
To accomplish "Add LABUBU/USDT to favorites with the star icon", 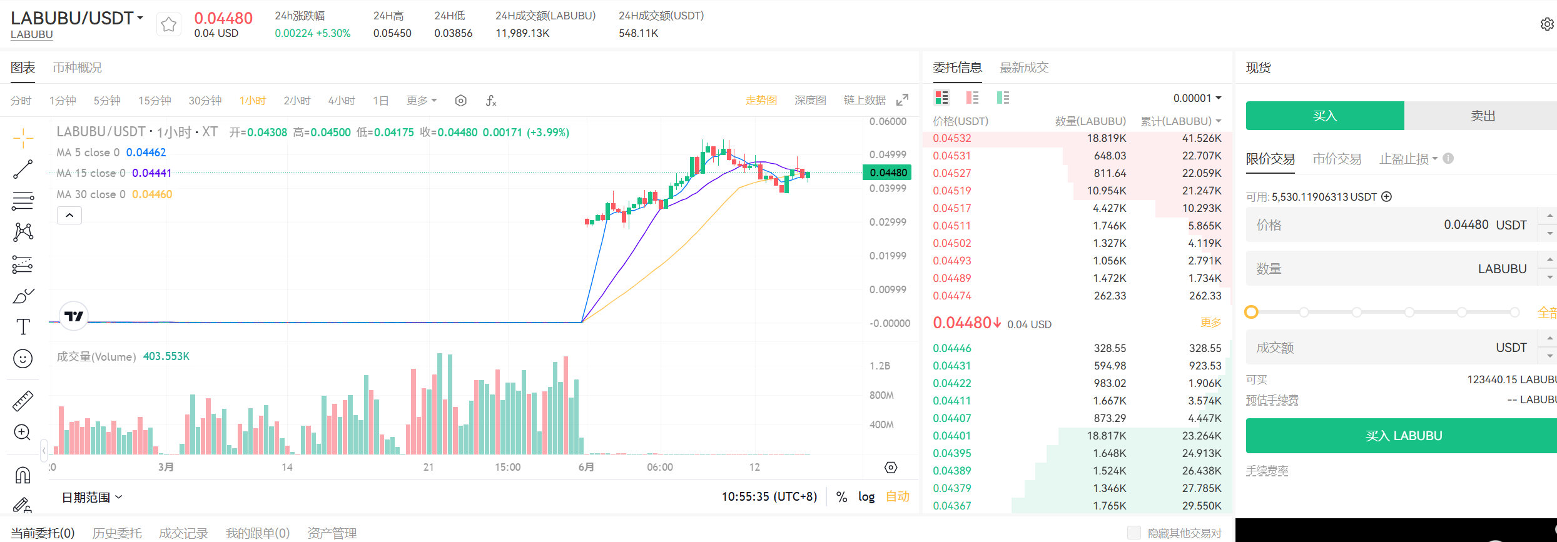I will point(168,24).
